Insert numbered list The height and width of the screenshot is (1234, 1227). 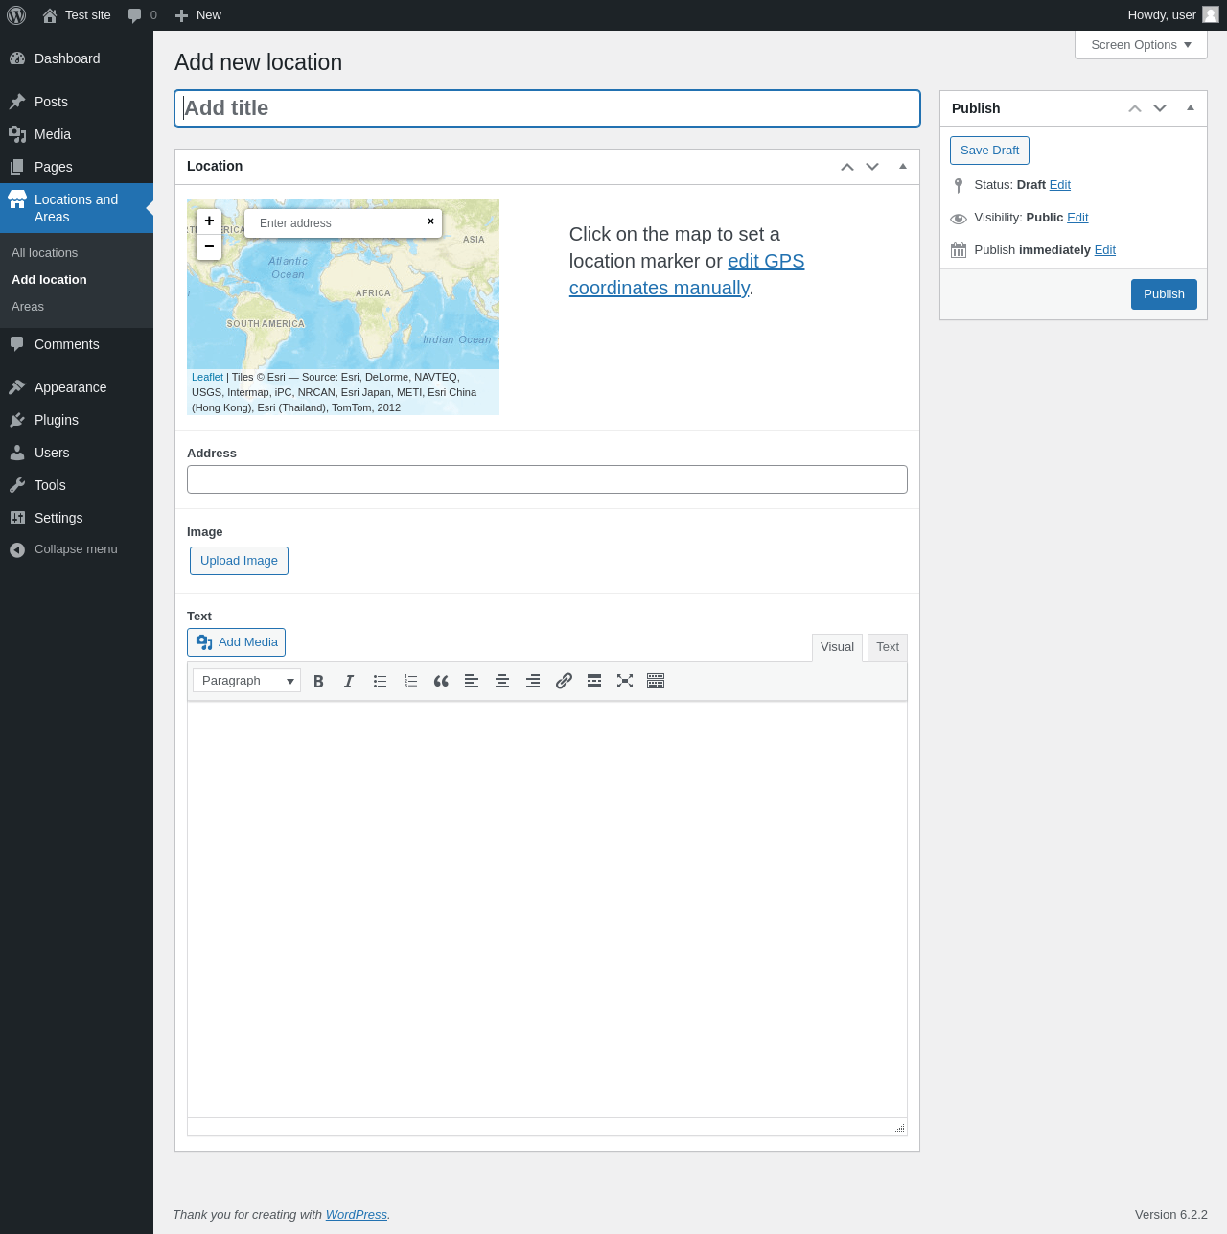tap(410, 681)
